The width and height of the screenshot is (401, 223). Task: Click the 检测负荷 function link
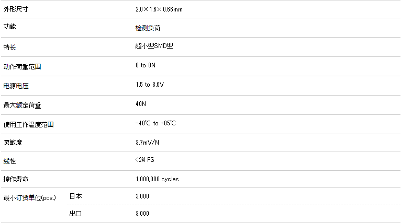click(148, 28)
